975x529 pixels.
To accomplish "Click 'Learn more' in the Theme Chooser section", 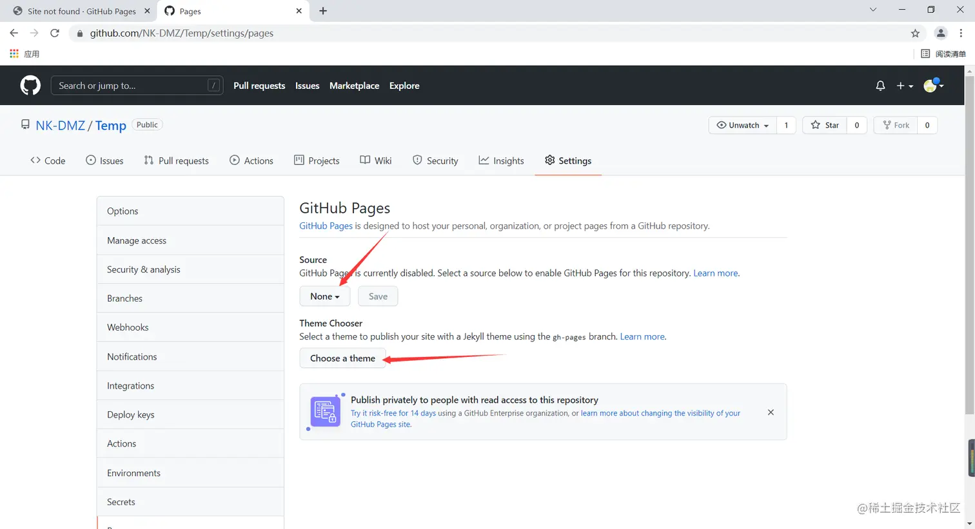I will pos(642,337).
